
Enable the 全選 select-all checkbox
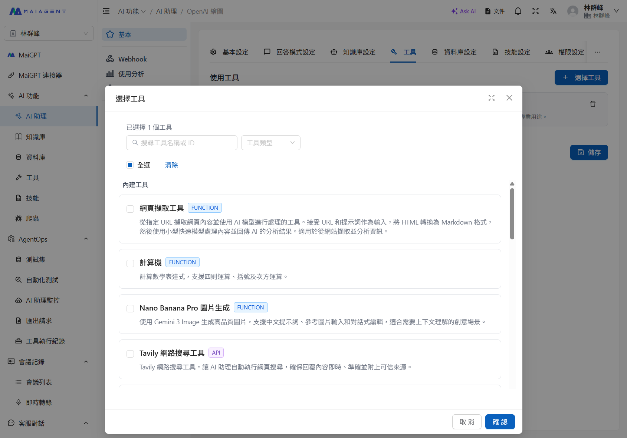pyautogui.click(x=130, y=165)
